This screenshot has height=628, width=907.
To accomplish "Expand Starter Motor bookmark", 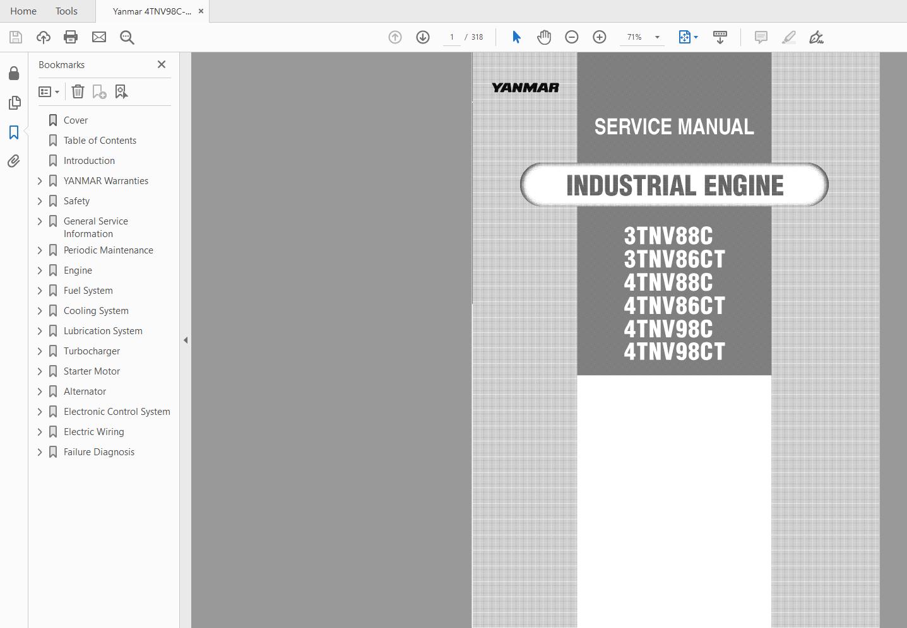I will pos(40,371).
